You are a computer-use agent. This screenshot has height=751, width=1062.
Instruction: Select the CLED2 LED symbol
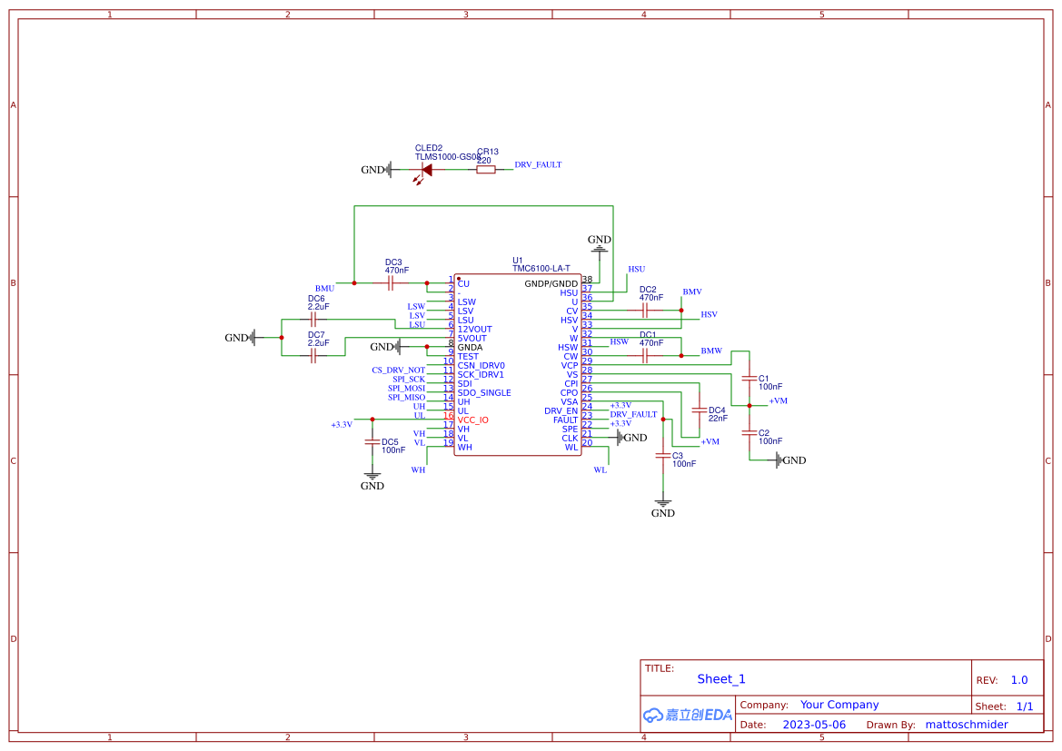point(426,169)
